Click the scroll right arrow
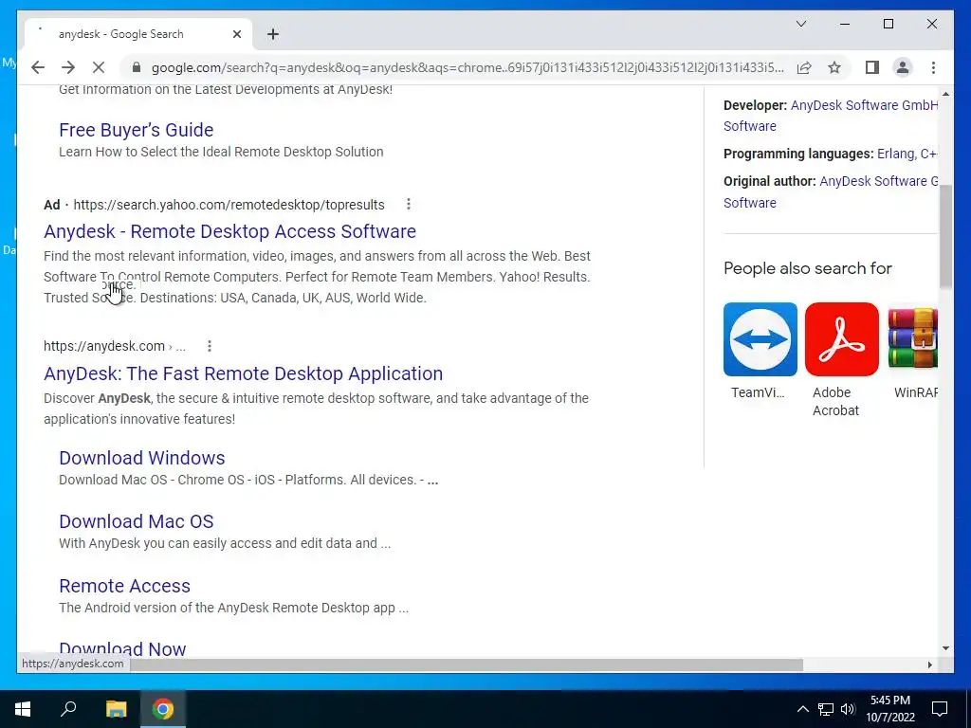 929,664
